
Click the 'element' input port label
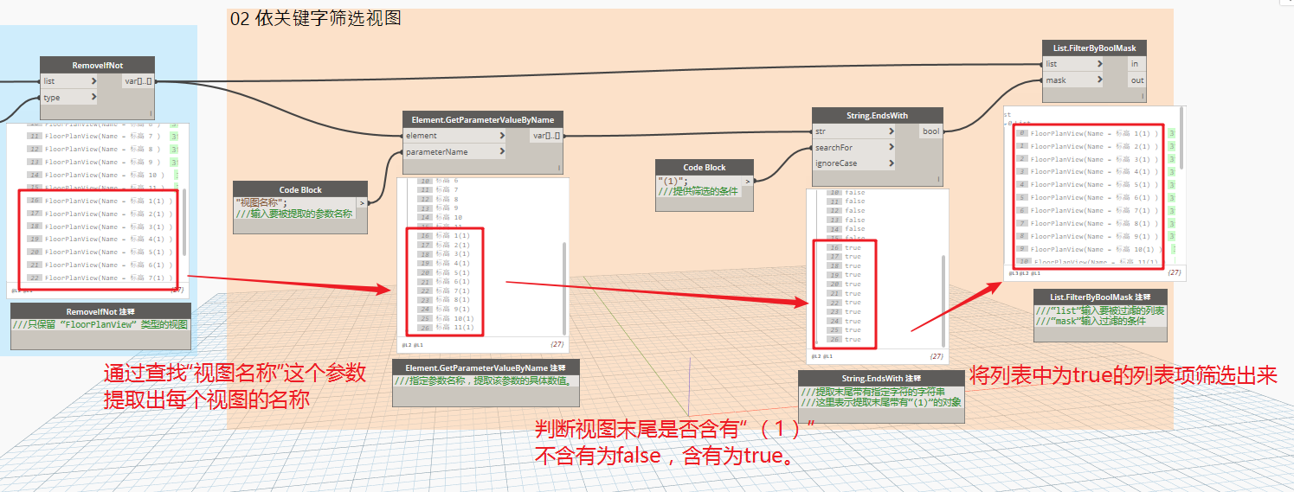coord(421,136)
